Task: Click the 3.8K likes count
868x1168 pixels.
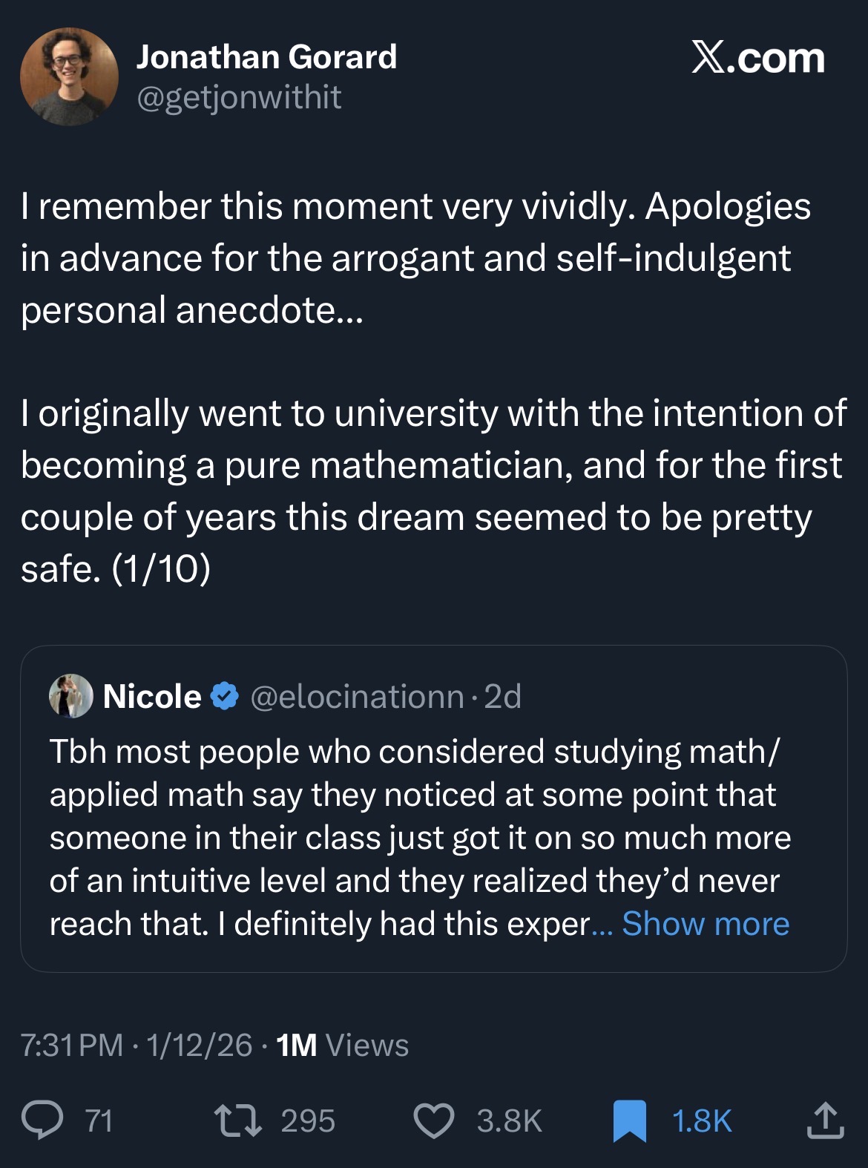Action: tap(509, 1121)
